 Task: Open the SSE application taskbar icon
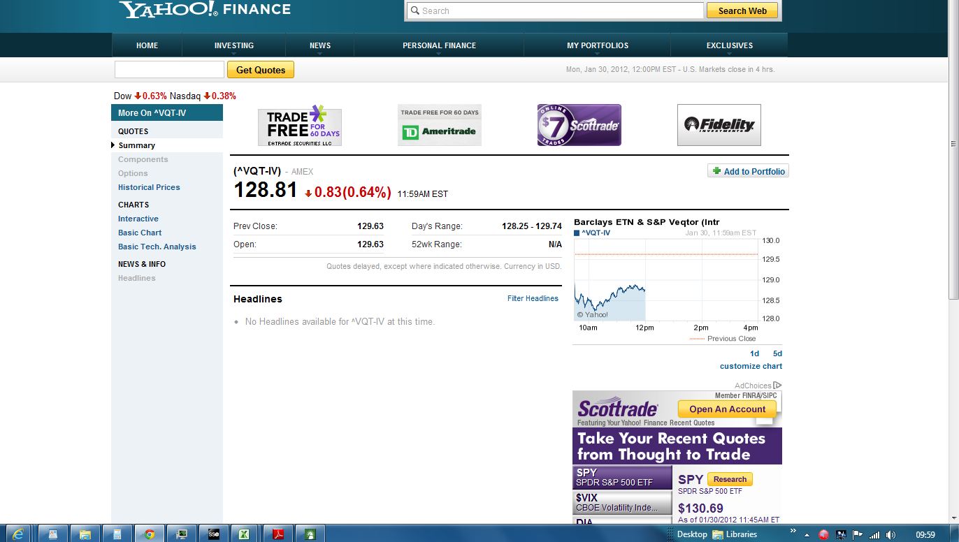pos(214,534)
